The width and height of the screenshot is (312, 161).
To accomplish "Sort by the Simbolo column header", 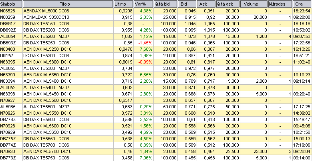I will [11, 4].
